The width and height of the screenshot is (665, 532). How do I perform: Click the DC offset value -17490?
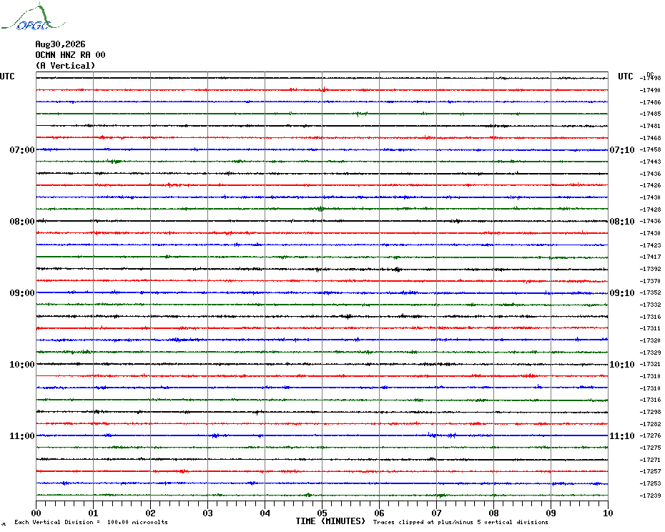tap(650, 90)
